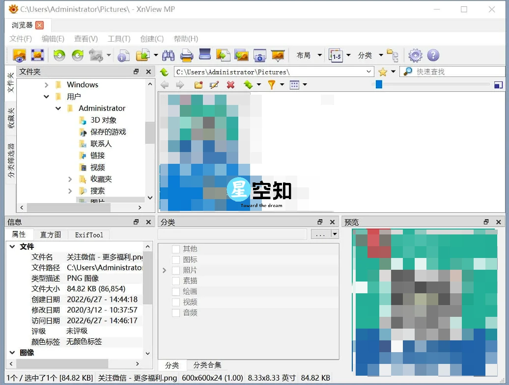Open the 布局 layout dropdown
The image size is (509, 385).
tap(309, 55)
